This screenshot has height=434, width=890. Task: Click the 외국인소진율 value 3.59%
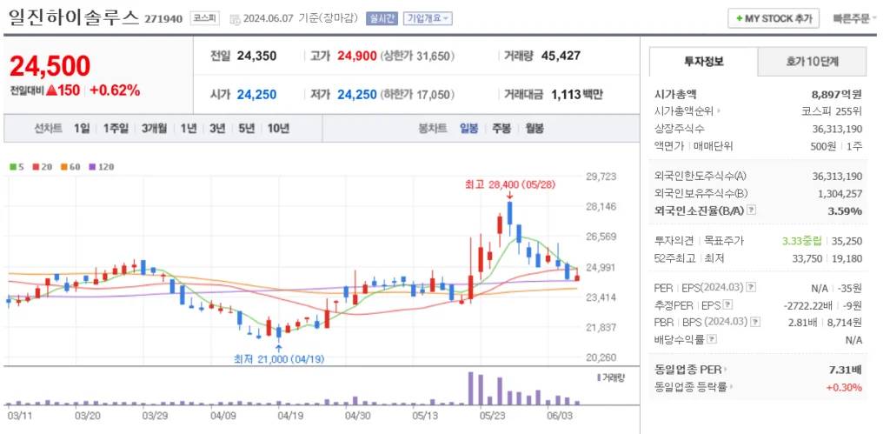click(846, 210)
